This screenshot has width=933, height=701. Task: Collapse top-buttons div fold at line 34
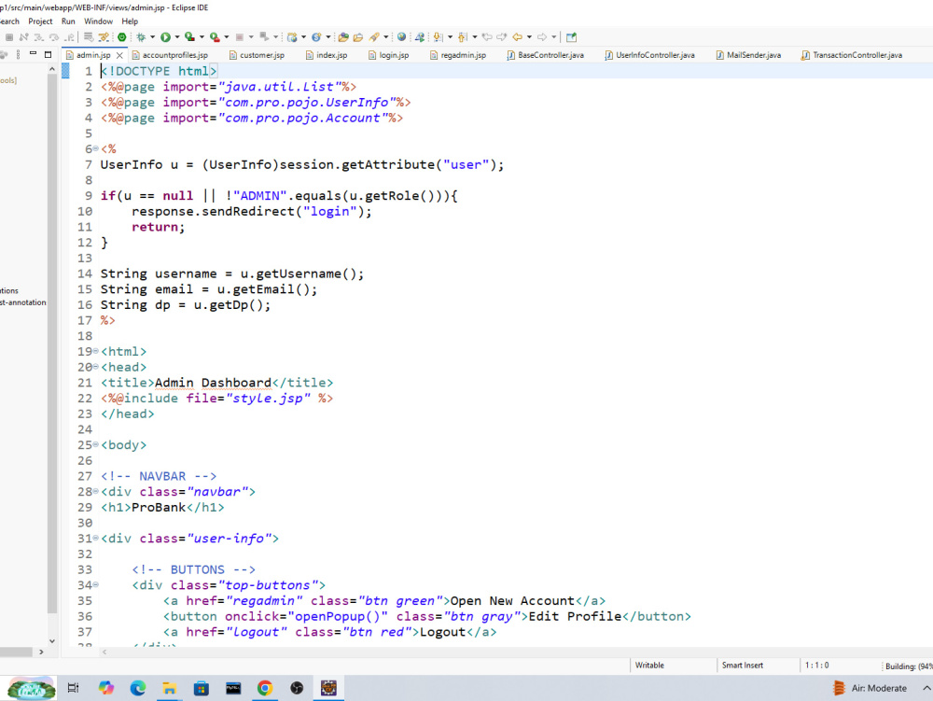96,585
